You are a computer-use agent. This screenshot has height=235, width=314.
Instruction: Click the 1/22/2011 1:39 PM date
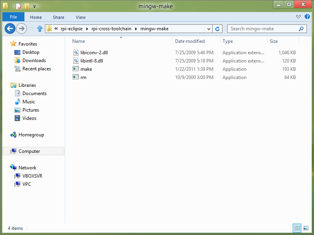tap(194, 69)
